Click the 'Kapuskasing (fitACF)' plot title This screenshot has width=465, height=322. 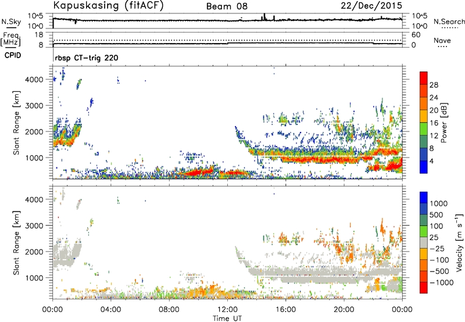coord(108,5)
